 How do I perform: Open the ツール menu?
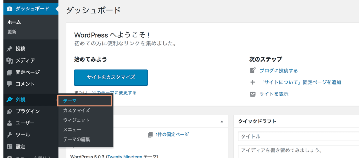[x=31, y=135]
